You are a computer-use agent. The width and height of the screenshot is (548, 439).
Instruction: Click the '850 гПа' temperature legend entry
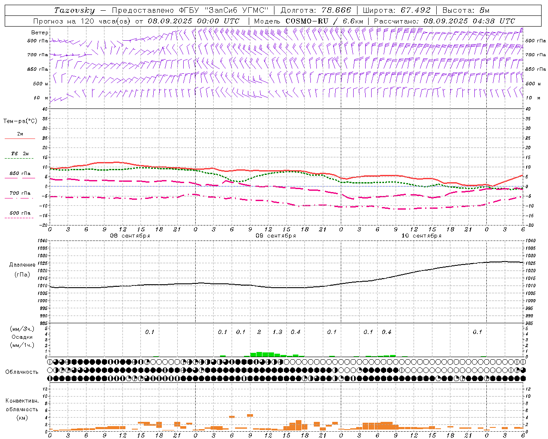[20, 174]
